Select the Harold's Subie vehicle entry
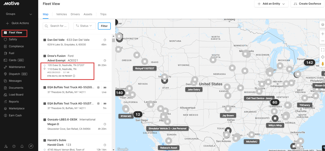 (x=75, y=143)
